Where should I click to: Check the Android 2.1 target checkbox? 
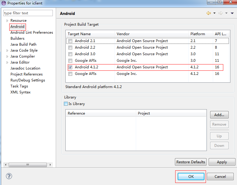click(x=70, y=41)
